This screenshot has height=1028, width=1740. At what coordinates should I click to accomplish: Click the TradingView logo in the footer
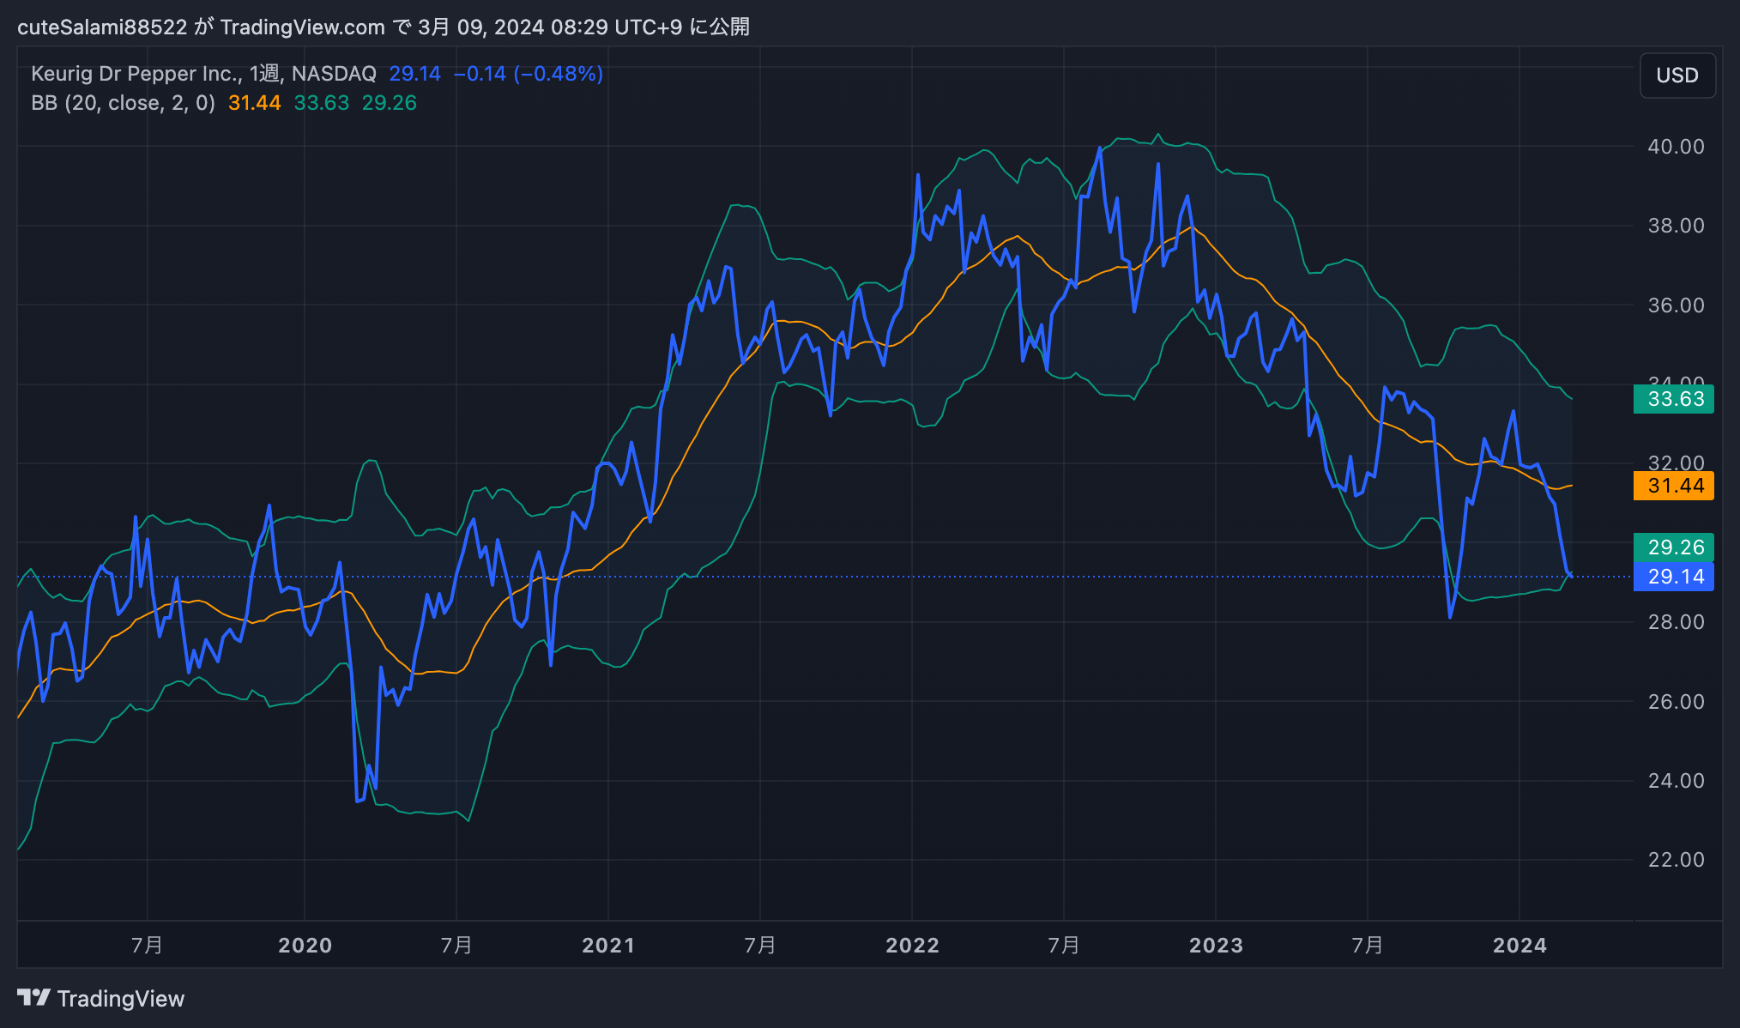click(x=101, y=999)
